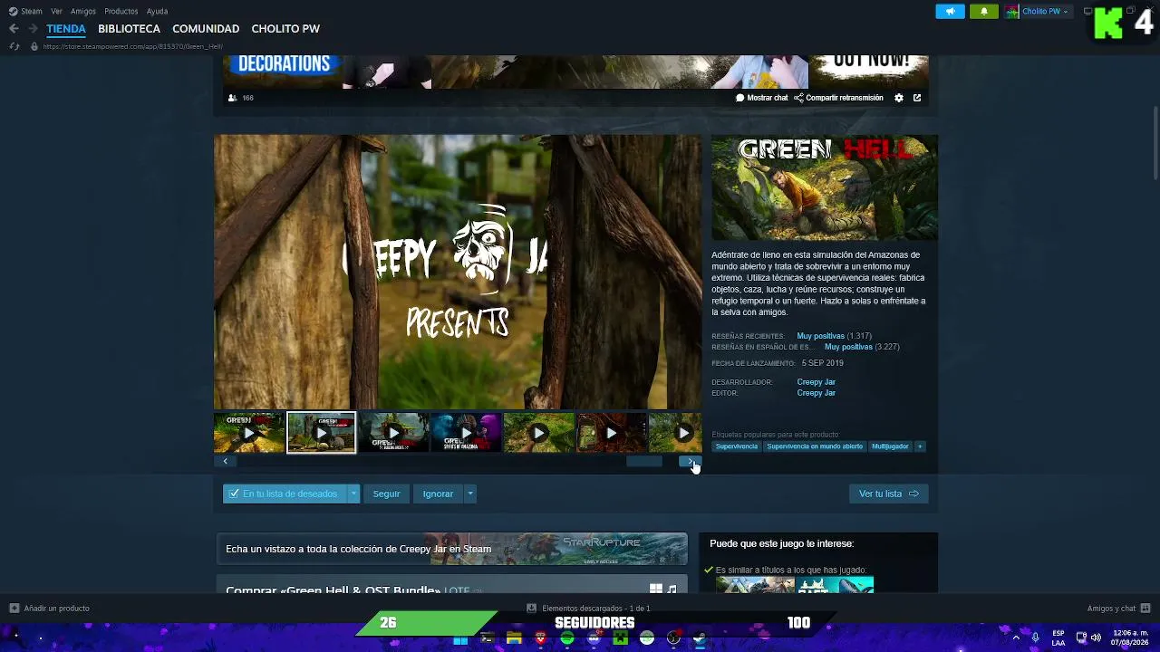Click the plus button to add tags

point(920,446)
